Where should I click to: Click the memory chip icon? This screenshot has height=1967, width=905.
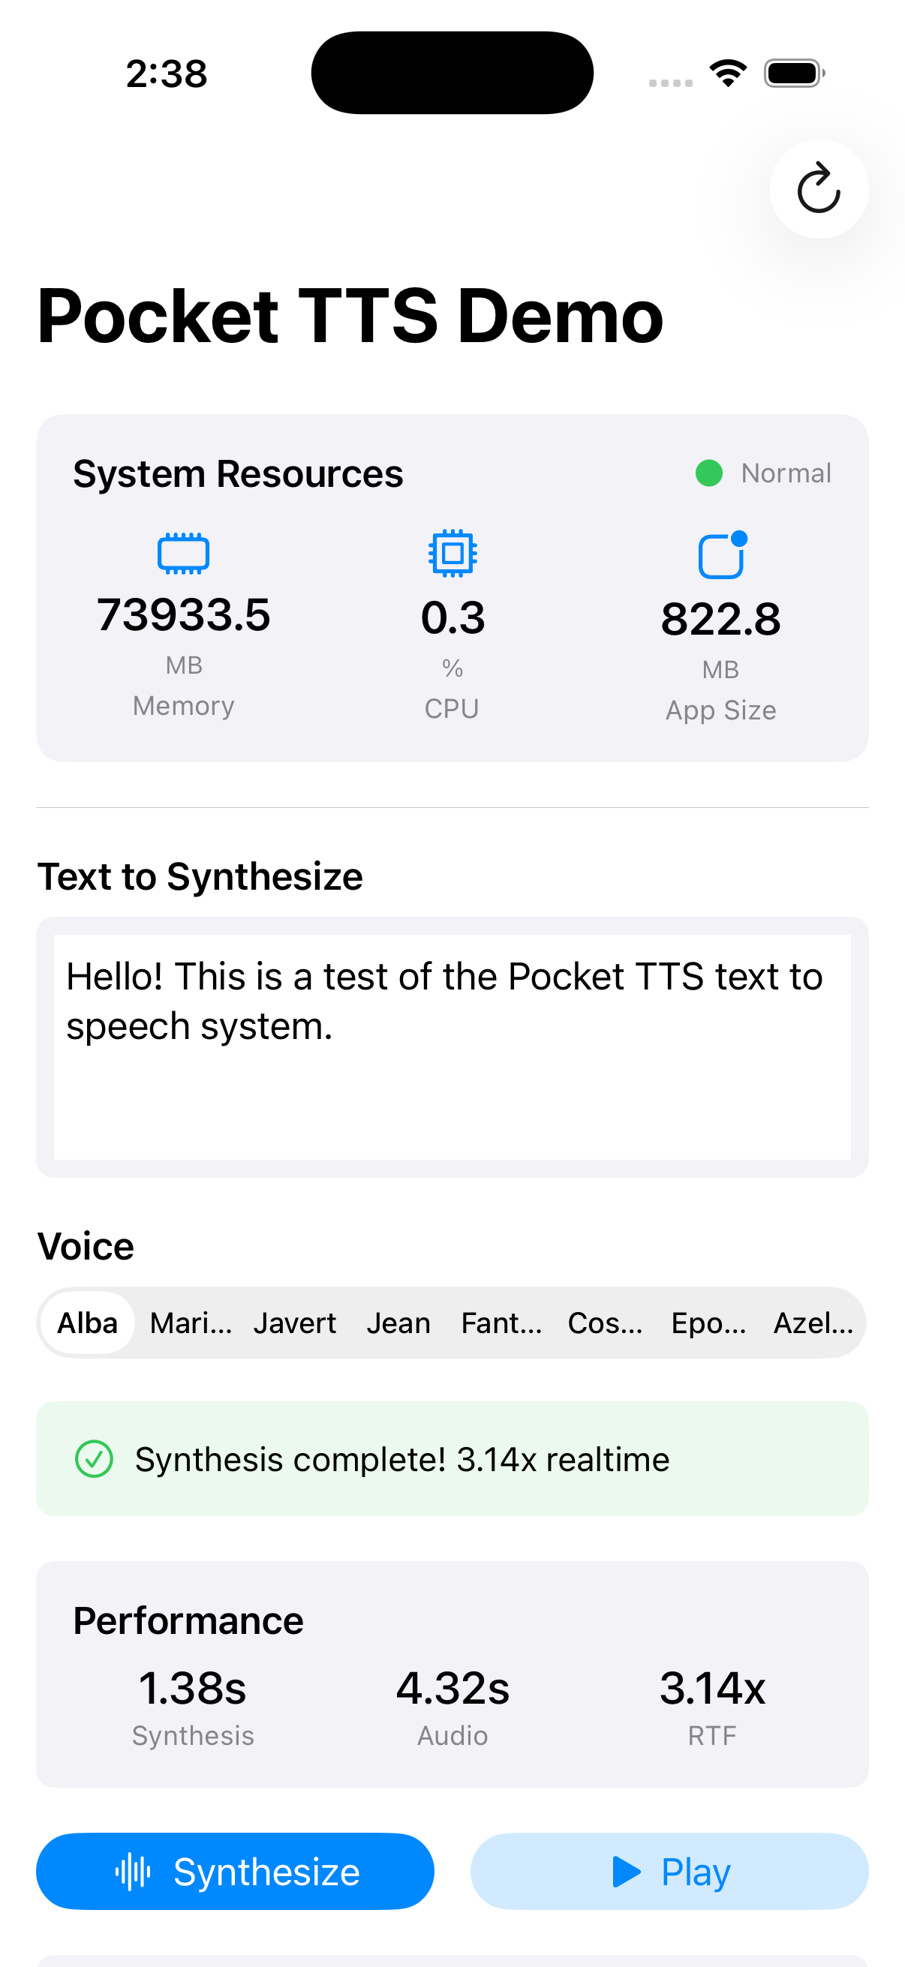pos(183,553)
